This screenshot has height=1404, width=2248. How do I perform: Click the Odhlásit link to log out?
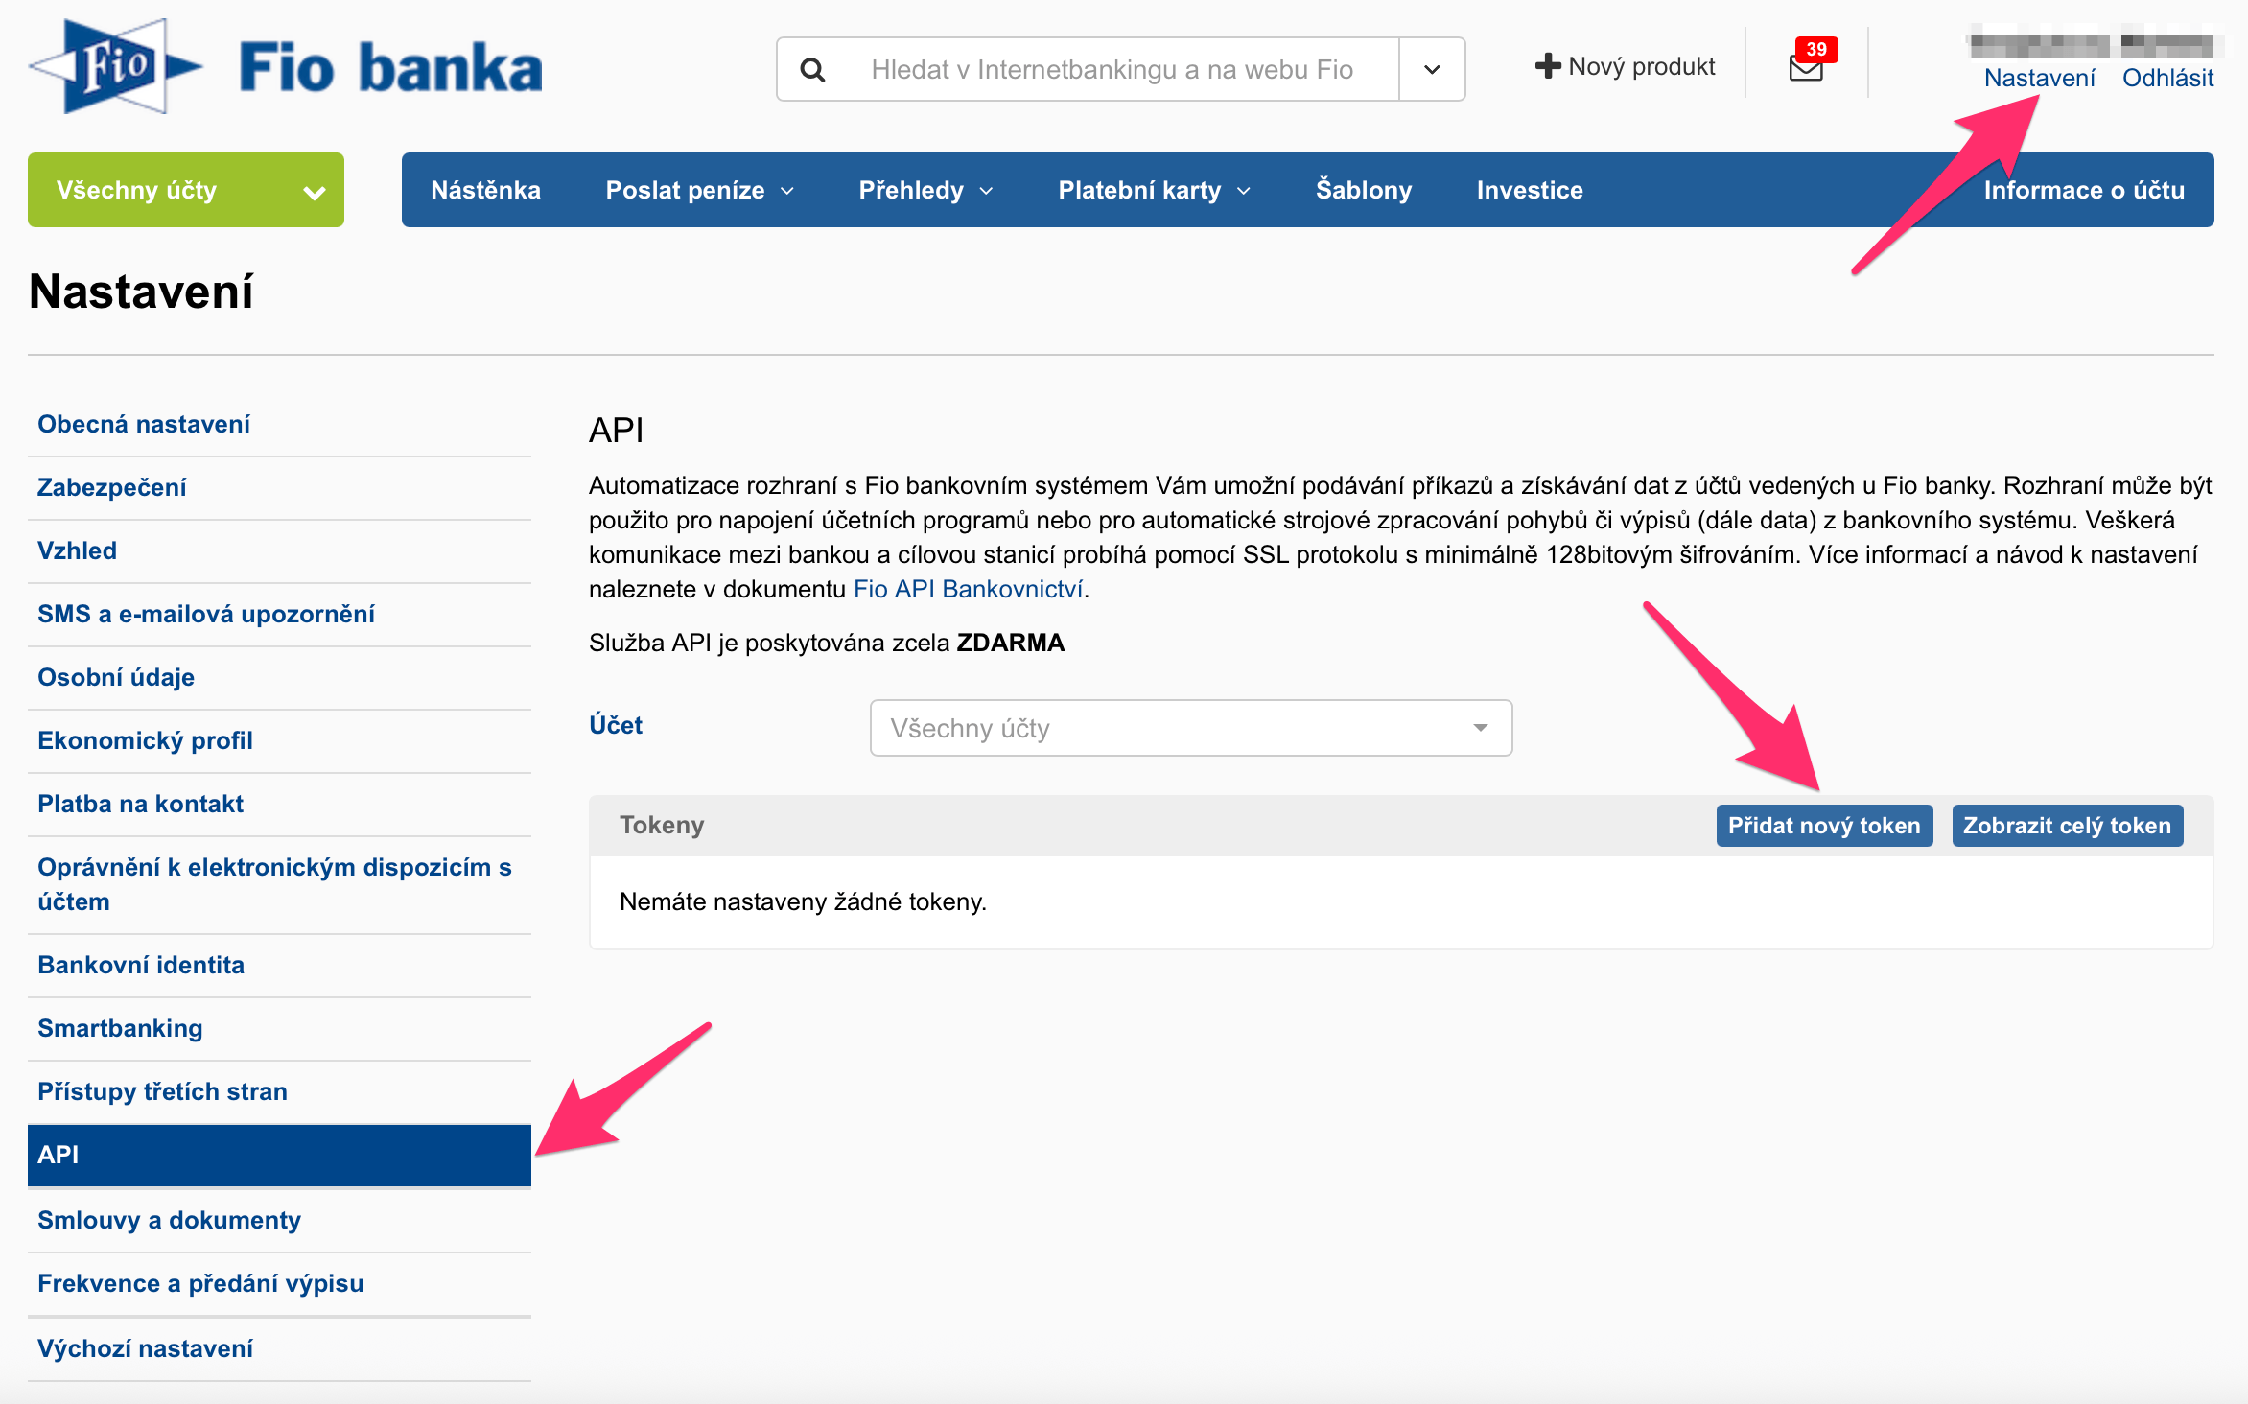click(2167, 78)
